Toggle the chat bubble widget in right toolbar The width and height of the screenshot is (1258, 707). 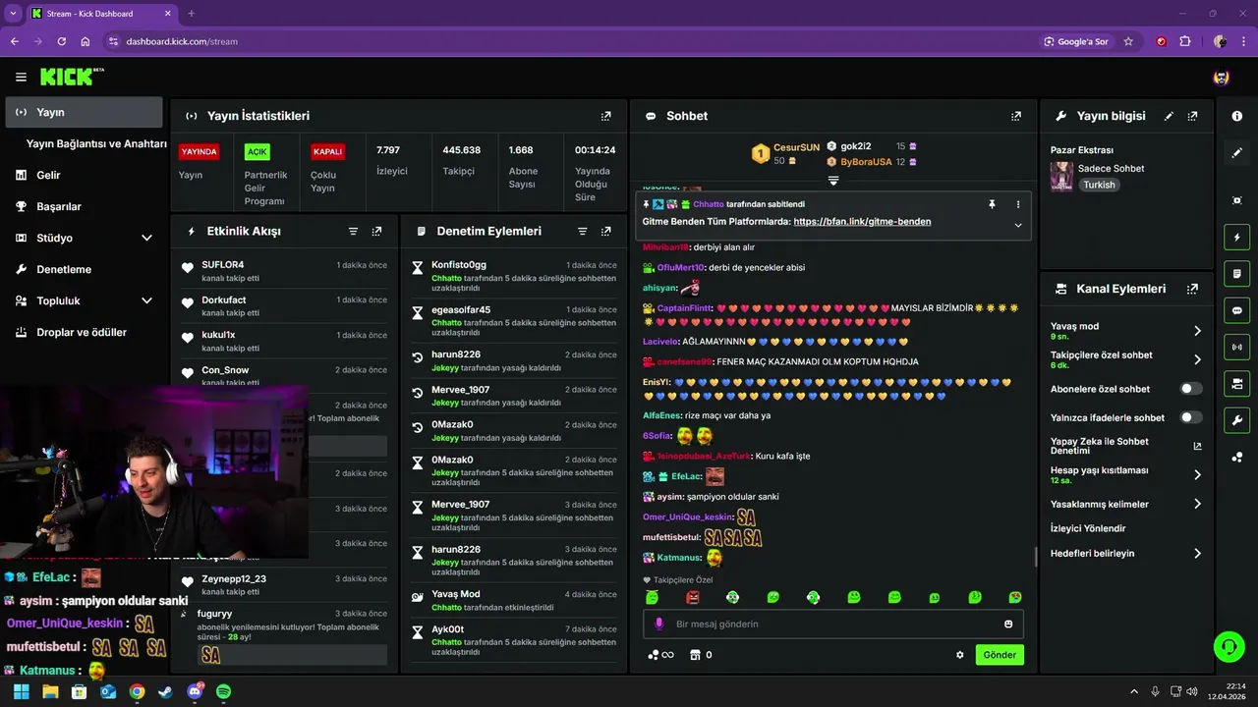pos(1236,310)
